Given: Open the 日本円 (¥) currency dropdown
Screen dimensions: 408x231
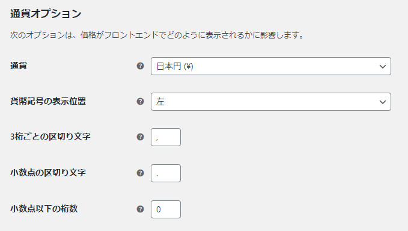Looking at the screenshot, I should pyautogui.click(x=271, y=66).
